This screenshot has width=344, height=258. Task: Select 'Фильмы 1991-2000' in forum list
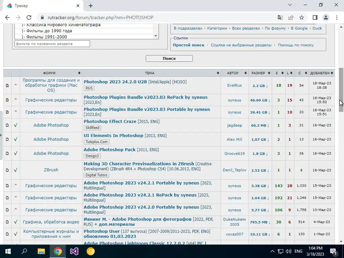[x=44, y=37]
